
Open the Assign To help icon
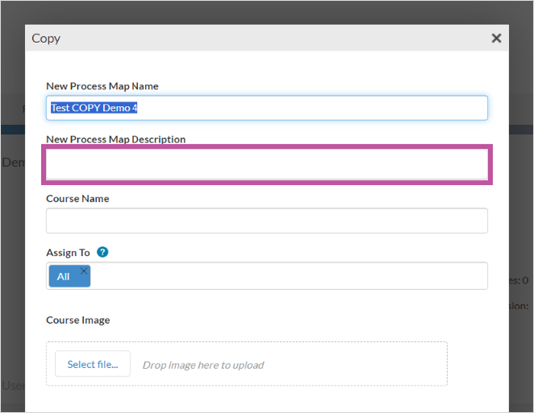103,252
